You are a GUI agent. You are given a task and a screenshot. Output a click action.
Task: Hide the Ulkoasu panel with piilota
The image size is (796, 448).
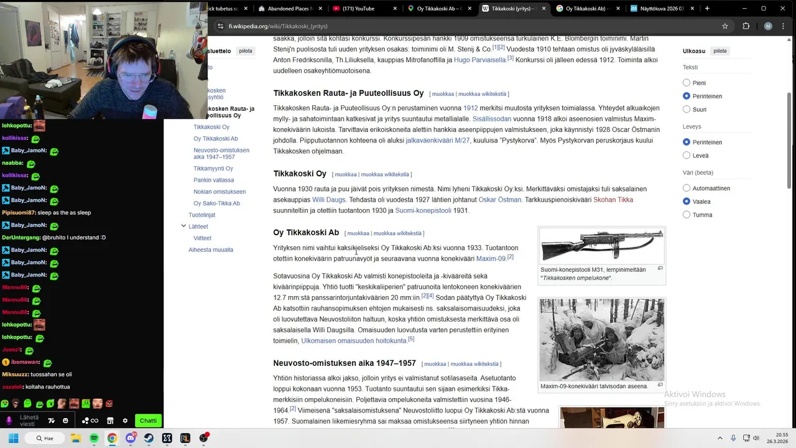720,51
